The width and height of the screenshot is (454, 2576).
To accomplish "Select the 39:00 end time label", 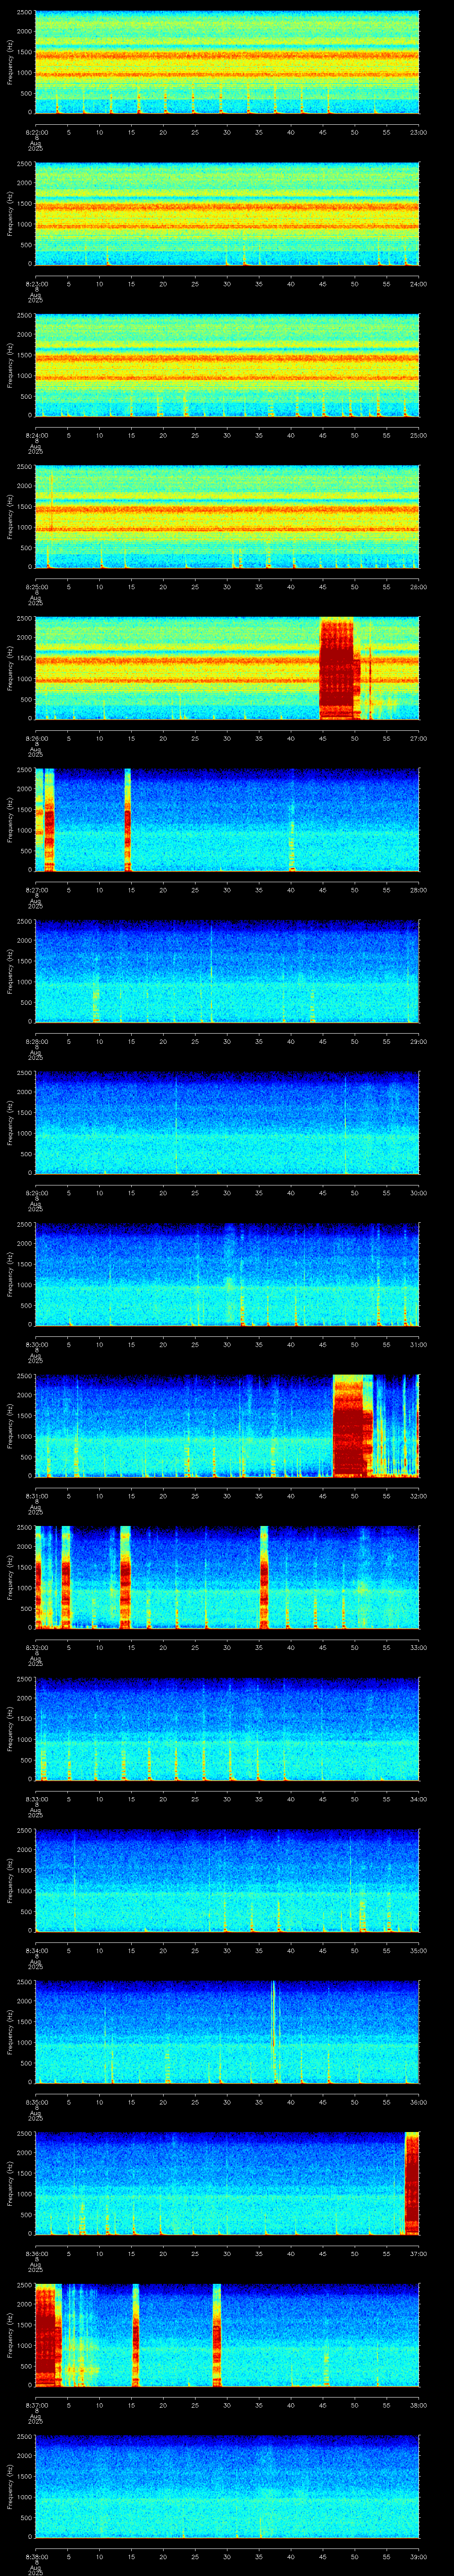I will [419, 2557].
